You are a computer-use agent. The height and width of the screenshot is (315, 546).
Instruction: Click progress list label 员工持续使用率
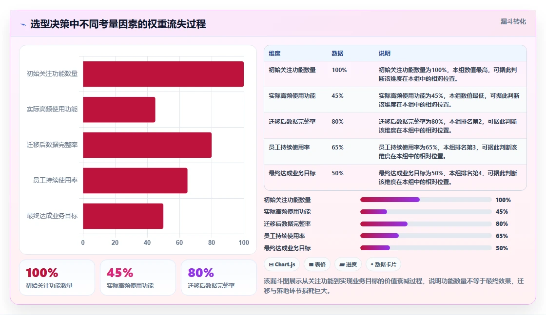[x=284, y=236]
